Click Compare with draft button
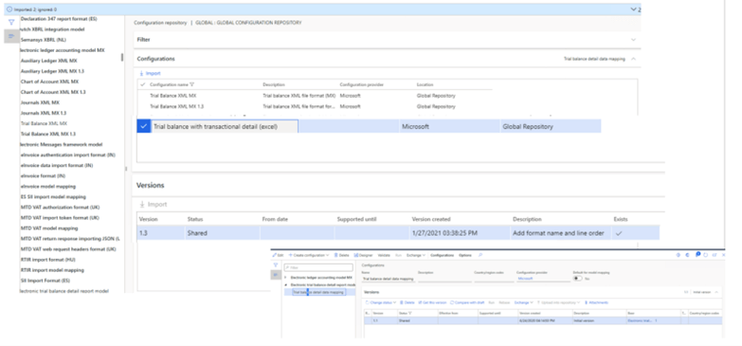This screenshot has height=346, width=742. tap(467, 302)
